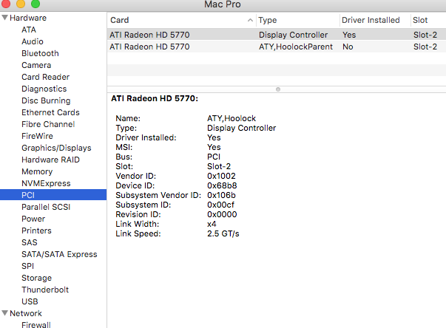Sort by the Card column header

pos(182,20)
